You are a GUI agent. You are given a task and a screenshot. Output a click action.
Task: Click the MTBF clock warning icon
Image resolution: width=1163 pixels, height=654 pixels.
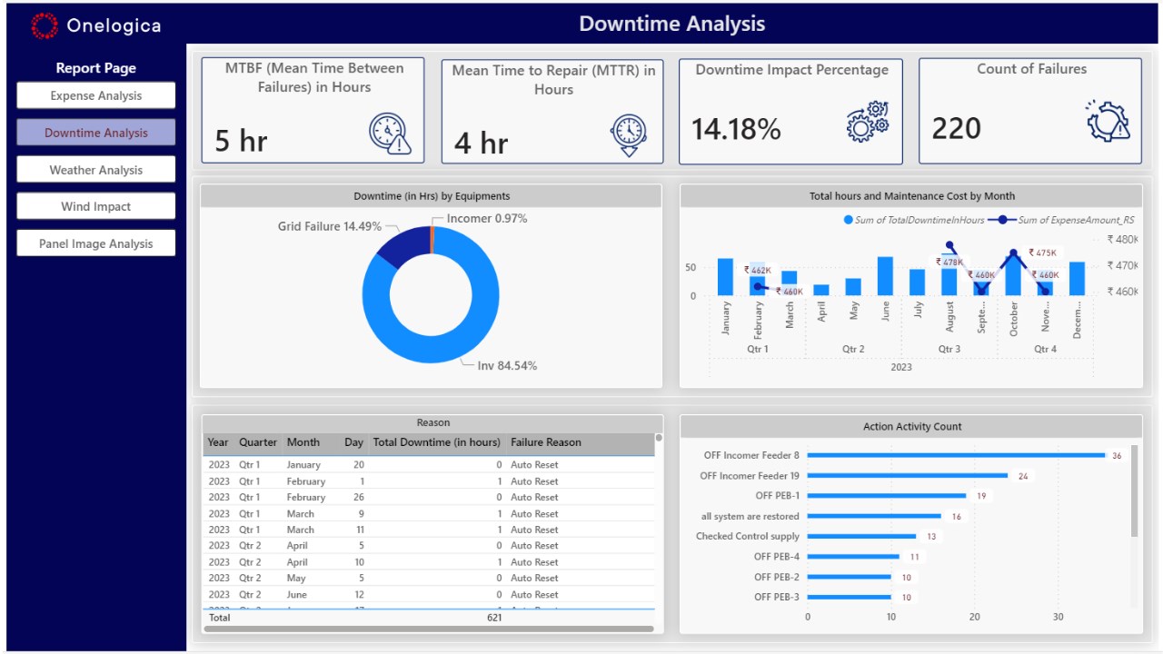point(391,133)
